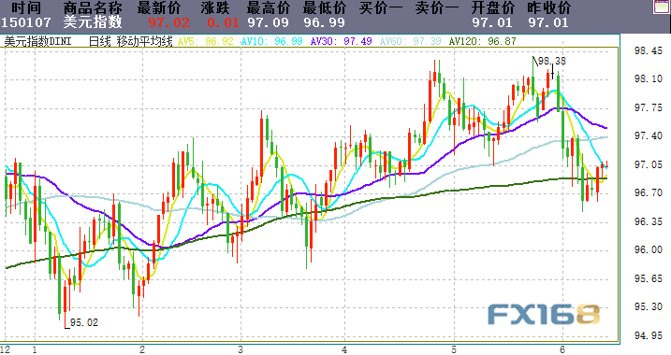
Task: Click month 6 on the time axis
Action: 562,350
